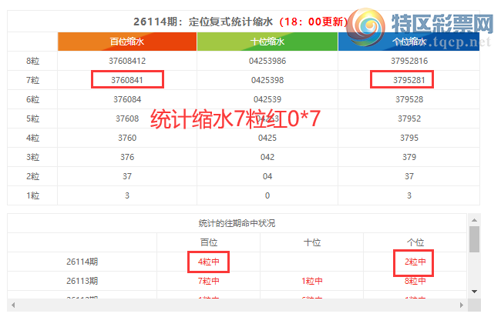Select the value 379528
This screenshot has height=327, width=501.
409,99
